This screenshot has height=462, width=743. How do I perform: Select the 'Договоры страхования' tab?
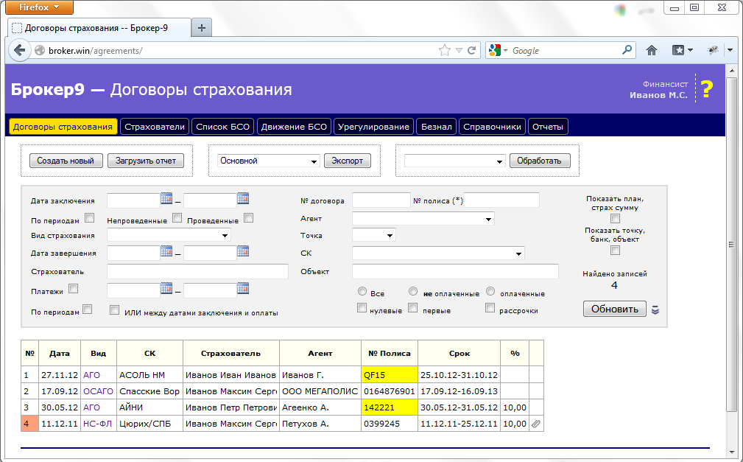[x=63, y=127]
